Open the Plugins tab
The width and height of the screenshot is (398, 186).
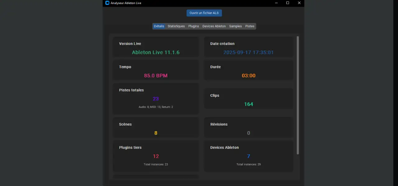click(193, 26)
